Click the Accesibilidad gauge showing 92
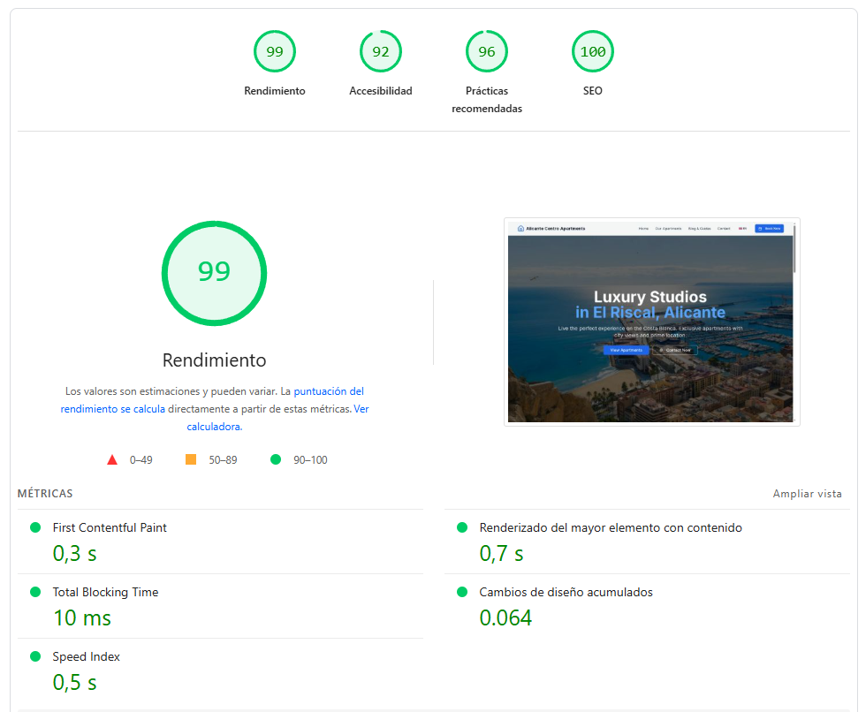This screenshot has height=712, width=866. point(381,51)
